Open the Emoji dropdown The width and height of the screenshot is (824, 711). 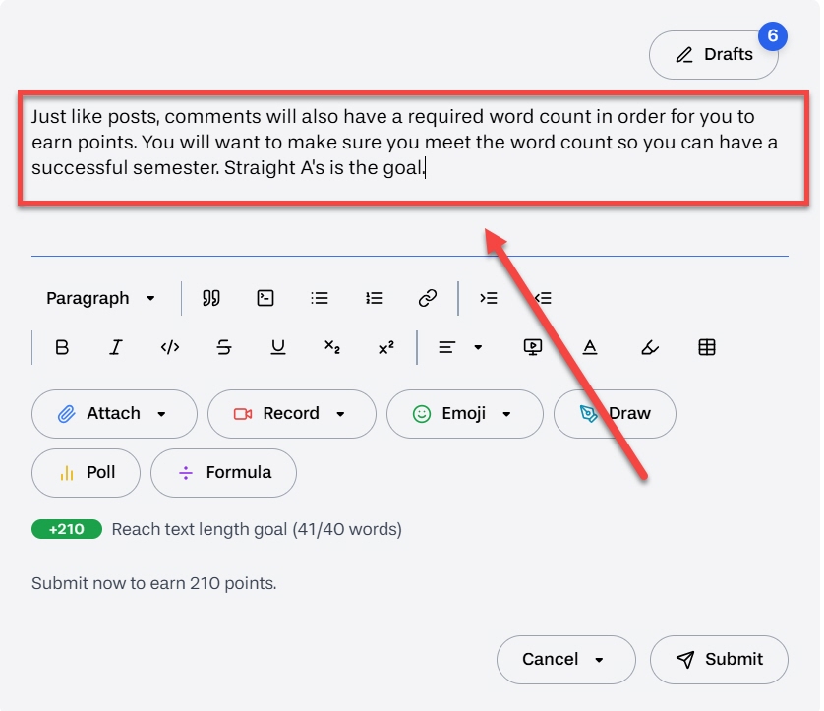[465, 414]
